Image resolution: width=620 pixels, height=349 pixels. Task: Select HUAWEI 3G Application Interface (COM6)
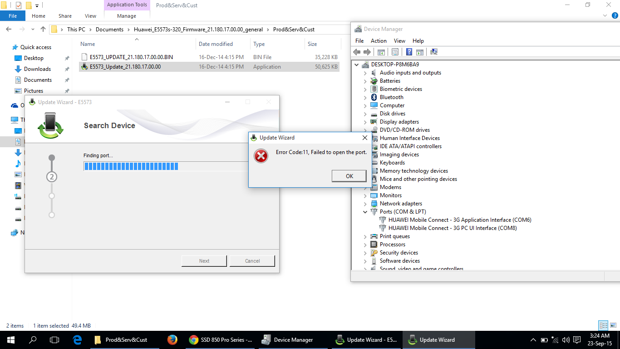(x=460, y=220)
